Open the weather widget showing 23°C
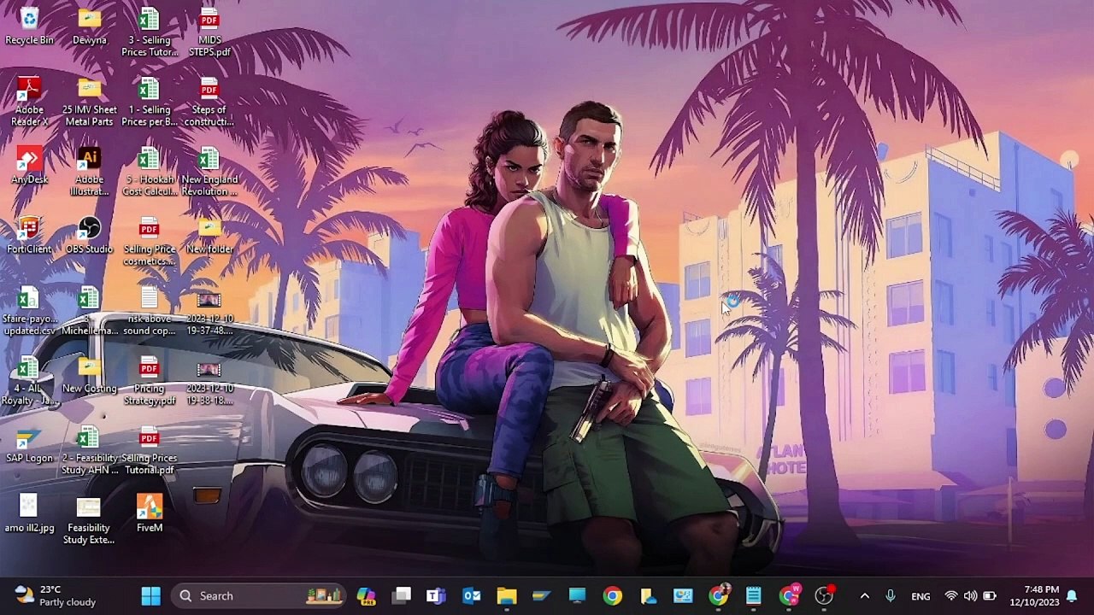 56,595
